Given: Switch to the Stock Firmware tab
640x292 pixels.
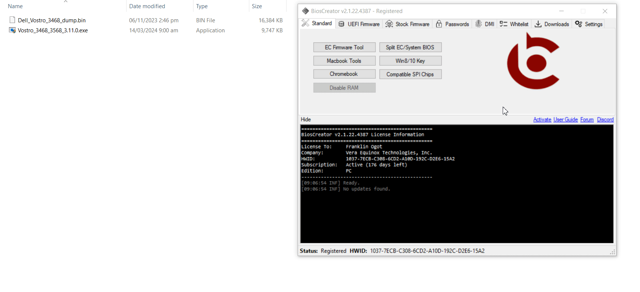Looking at the screenshot, I should pyautogui.click(x=407, y=24).
